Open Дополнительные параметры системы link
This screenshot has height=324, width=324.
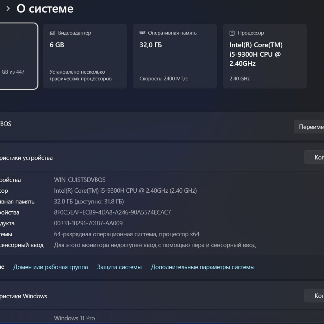(x=203, y=267)
